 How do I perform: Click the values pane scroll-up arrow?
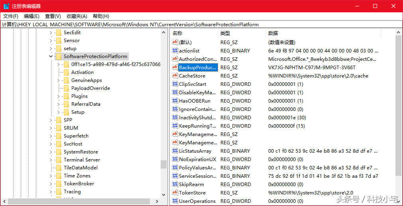click(x=399, y=32)
